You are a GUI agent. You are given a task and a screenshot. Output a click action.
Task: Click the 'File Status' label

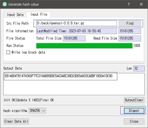16,38
